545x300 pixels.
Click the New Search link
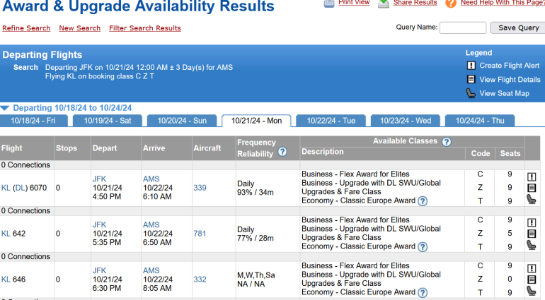pyautogui.click(x=79, y=28)
